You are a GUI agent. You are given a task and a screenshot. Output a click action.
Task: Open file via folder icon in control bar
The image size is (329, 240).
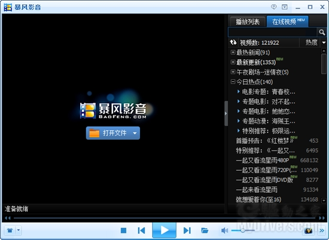(x=205, y=230)
